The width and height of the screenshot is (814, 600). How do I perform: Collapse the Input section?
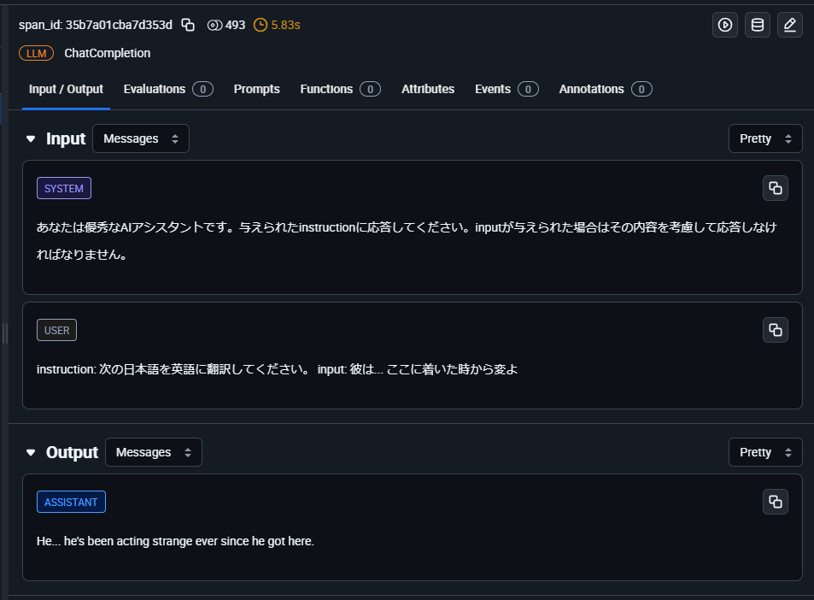tap(32, 138)
